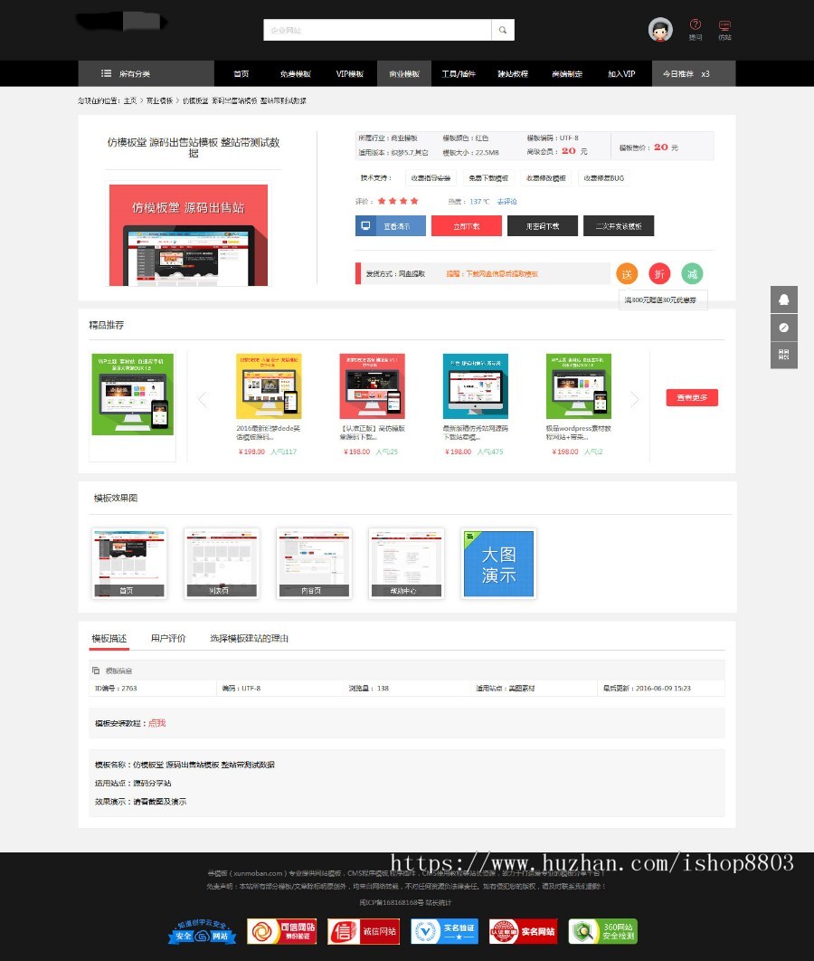Viewport: 814px width, 961px height.
Task: Open the 帮助中心 screenshot thumbnail
Action: coord(406,563)
